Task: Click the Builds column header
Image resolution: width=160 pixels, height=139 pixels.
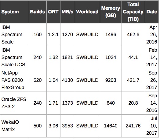Action: point(38,12)
